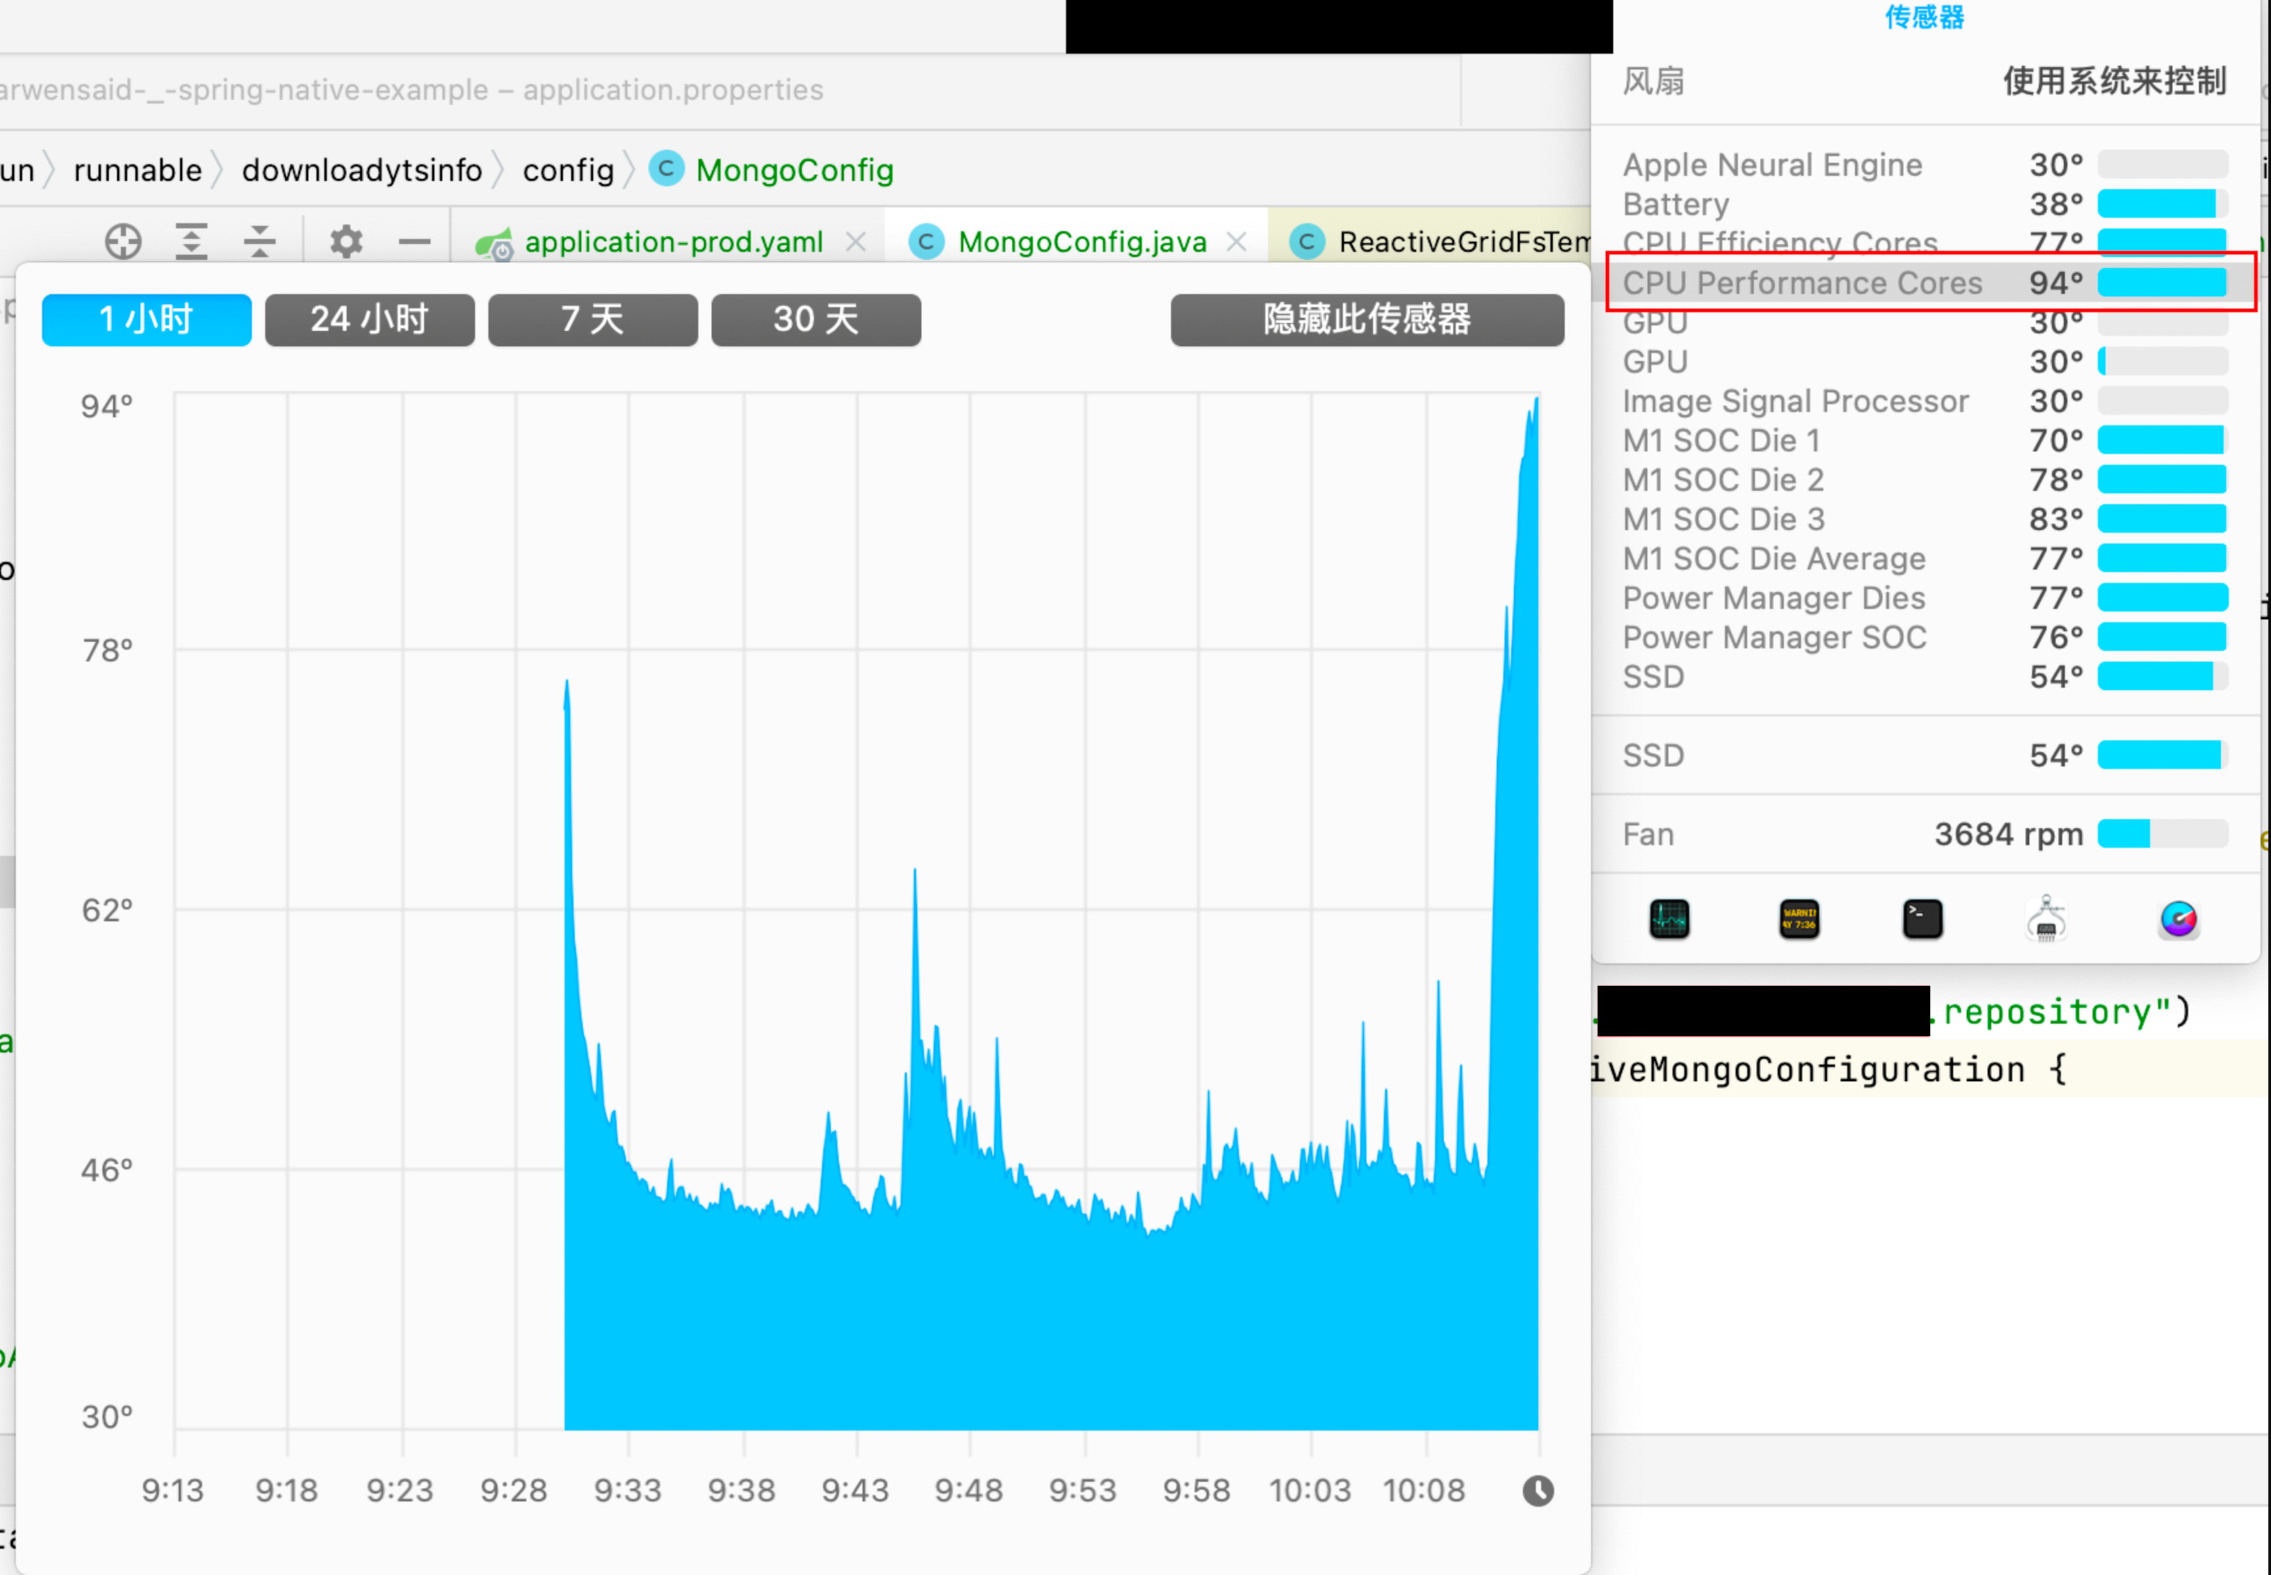Open the gear settings icon in toolbar
Screen dimensions: 2271x1575
click(345, 241)
